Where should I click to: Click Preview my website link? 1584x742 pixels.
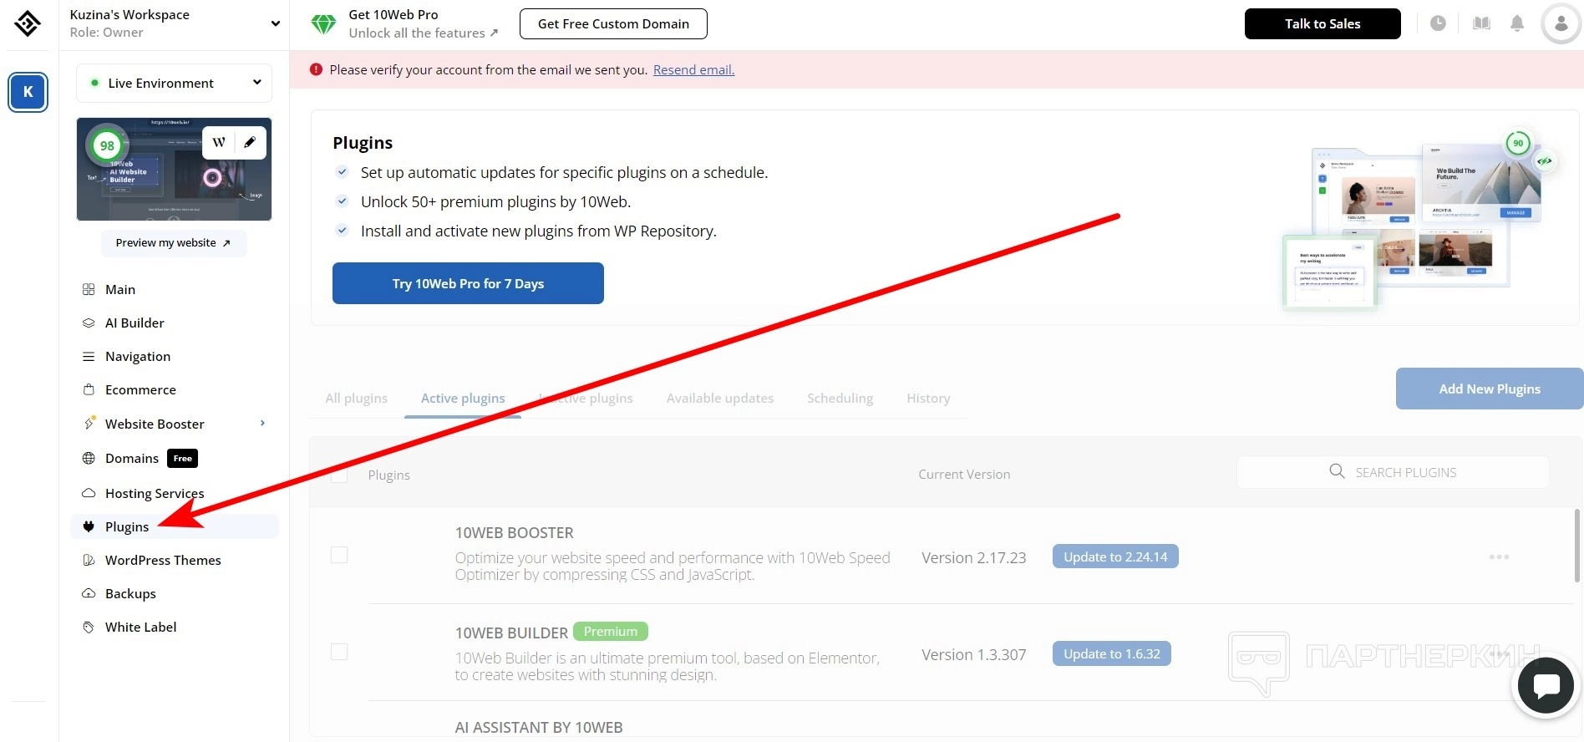click(174, 242)
